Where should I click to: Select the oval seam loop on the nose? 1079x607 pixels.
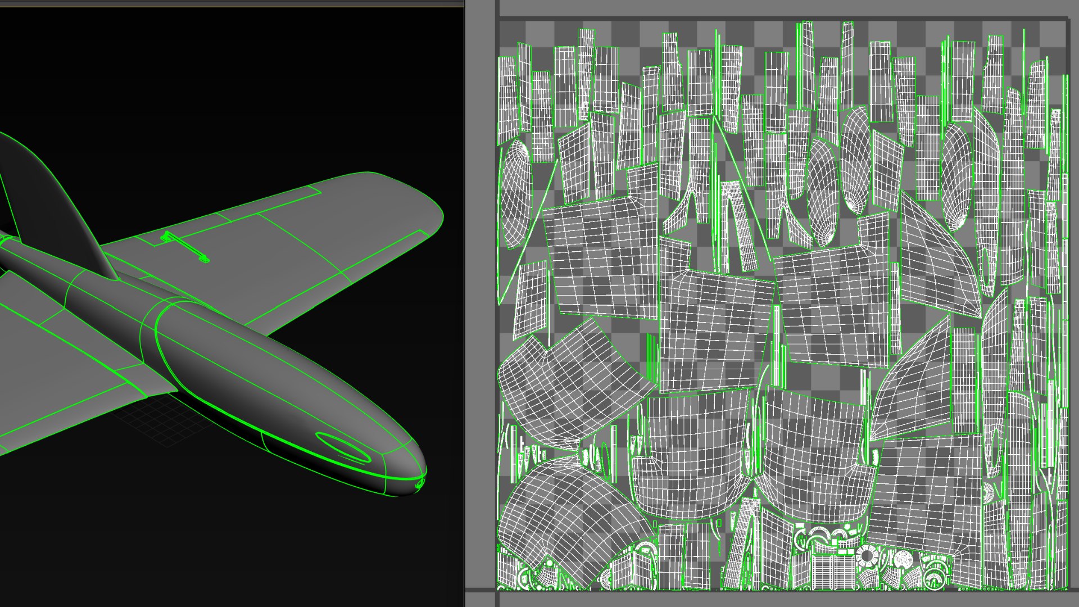(x=343, y=447)
